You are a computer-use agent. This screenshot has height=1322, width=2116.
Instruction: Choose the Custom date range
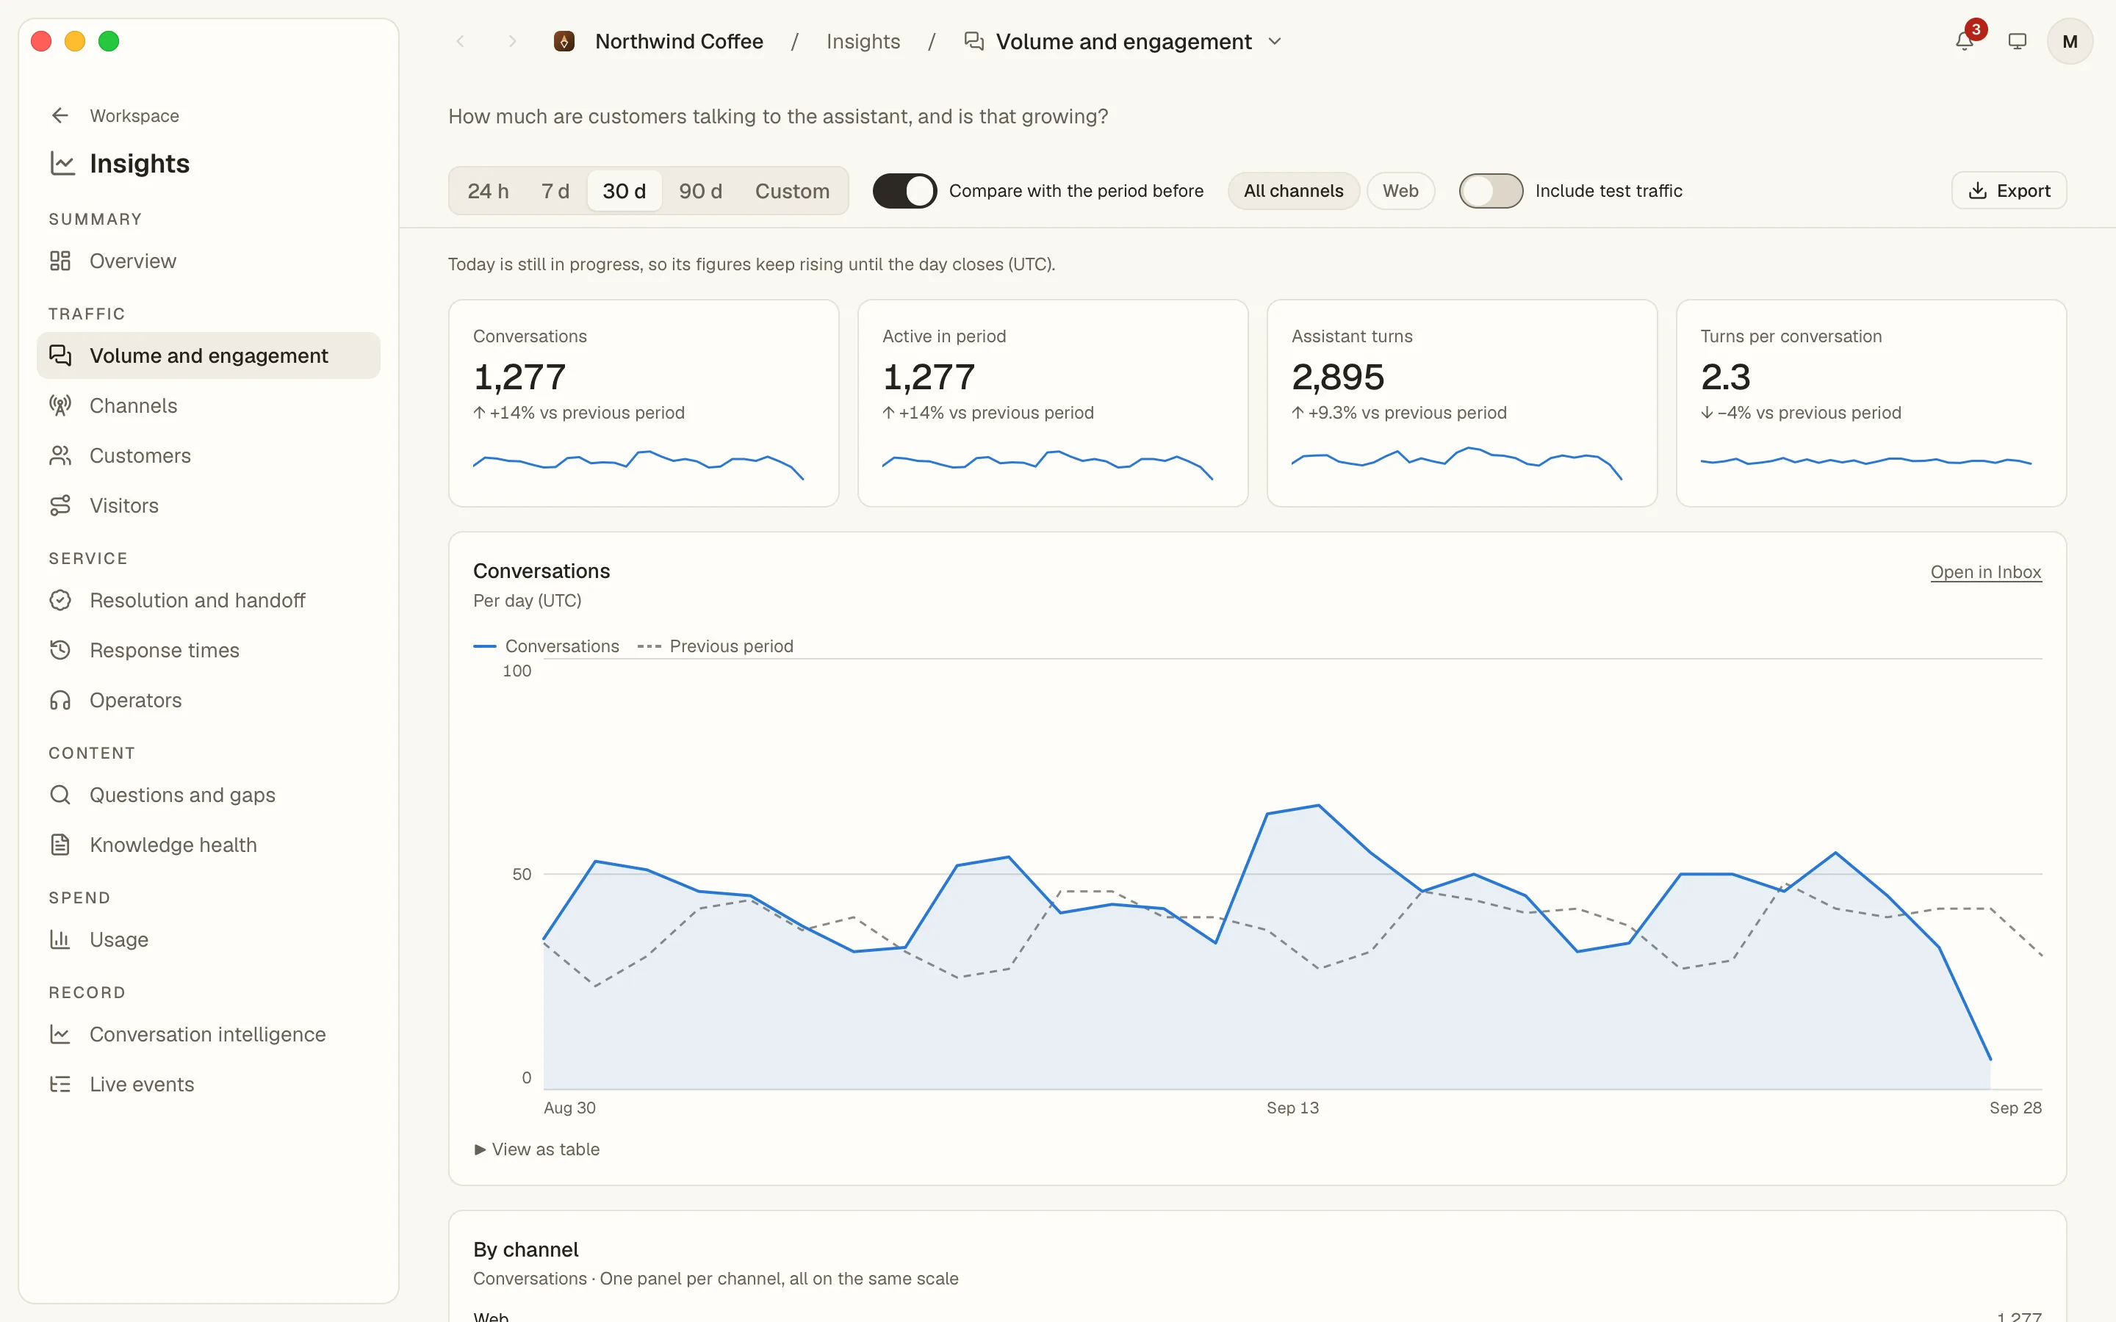[x=792, y=191]
